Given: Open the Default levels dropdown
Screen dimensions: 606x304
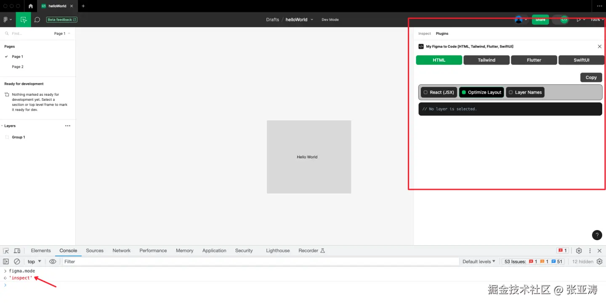Looking at the screenshot, I should point(479,262).
